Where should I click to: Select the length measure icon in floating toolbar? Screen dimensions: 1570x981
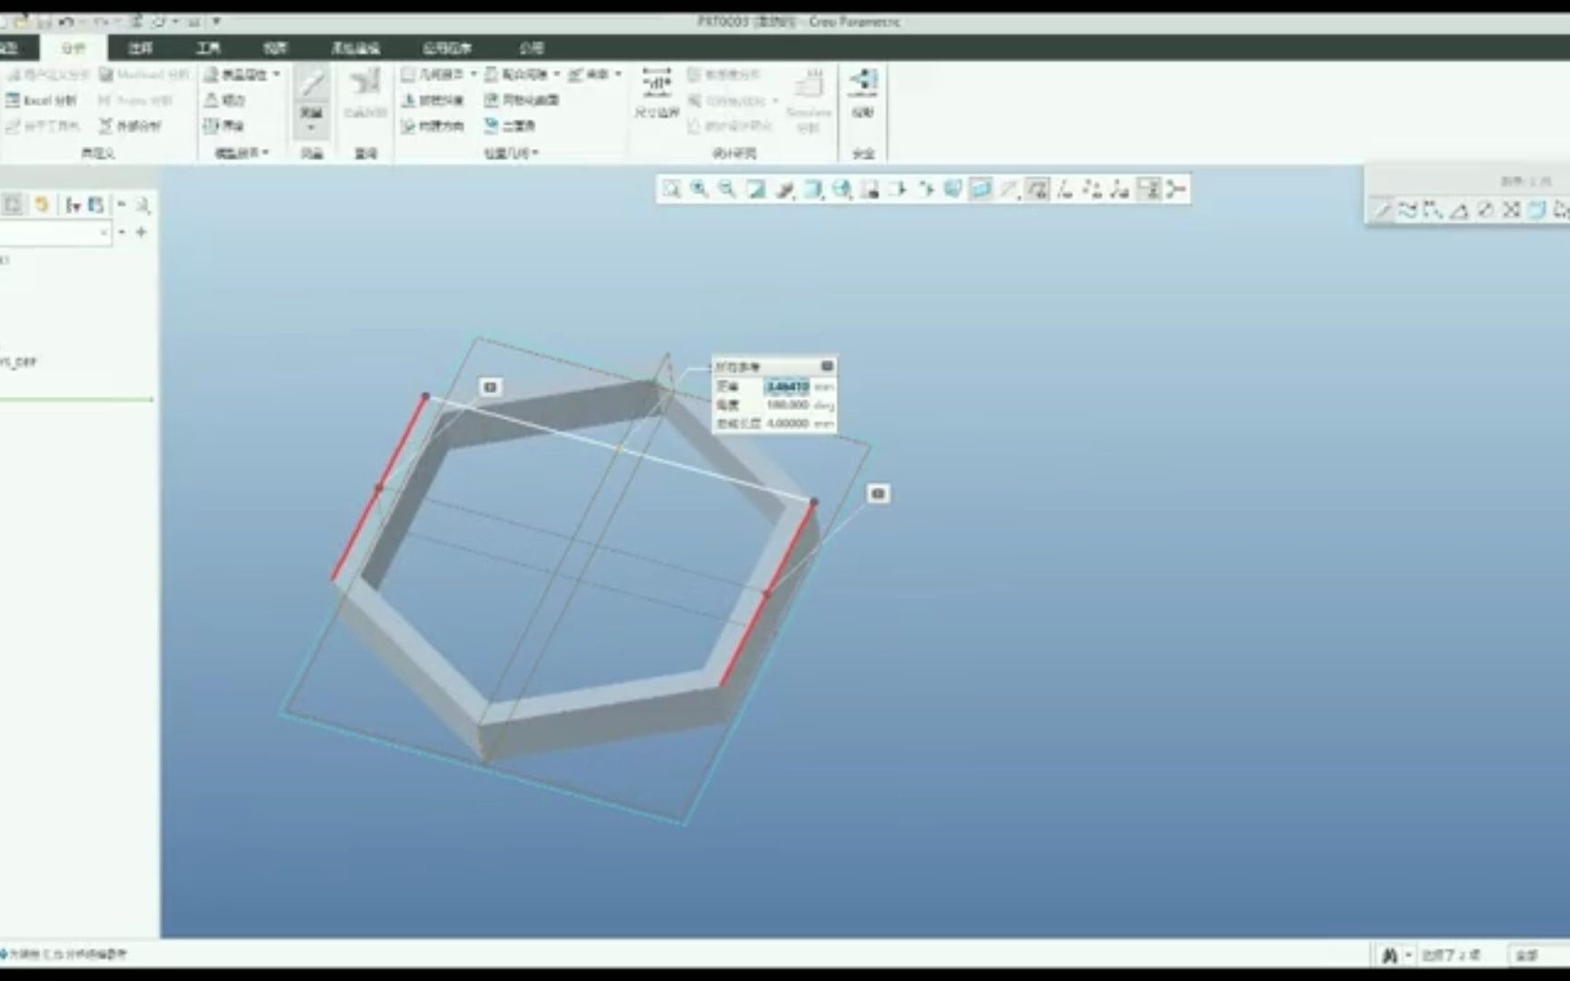(x=1382, y=211)
